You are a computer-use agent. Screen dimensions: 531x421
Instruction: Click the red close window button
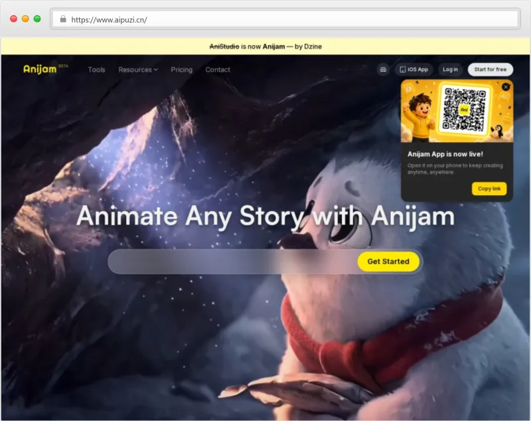pyautogui.click(x=13, y=19)
